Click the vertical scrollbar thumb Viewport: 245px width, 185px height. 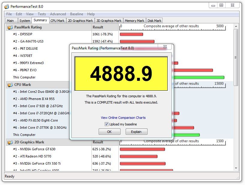point(236,57)
